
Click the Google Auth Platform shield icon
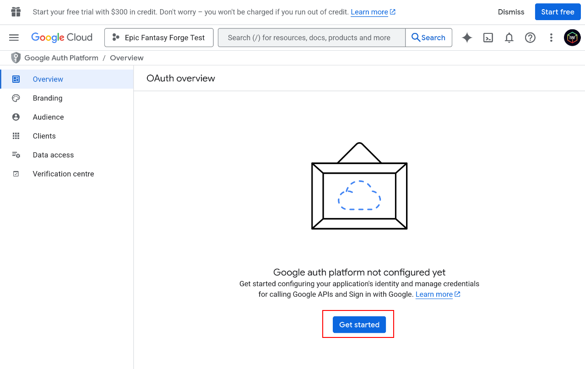16,58
